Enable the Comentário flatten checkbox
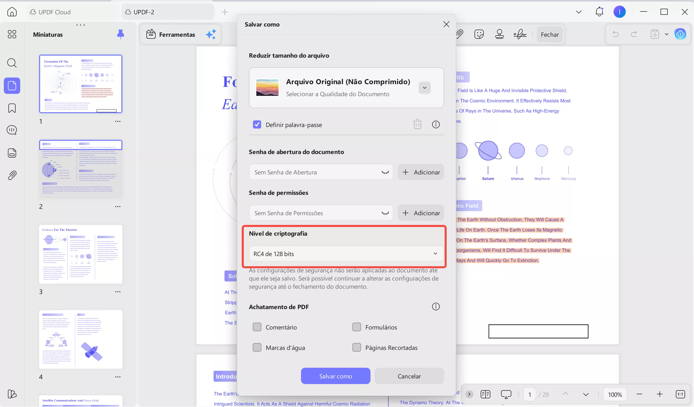 click(257, 327)
